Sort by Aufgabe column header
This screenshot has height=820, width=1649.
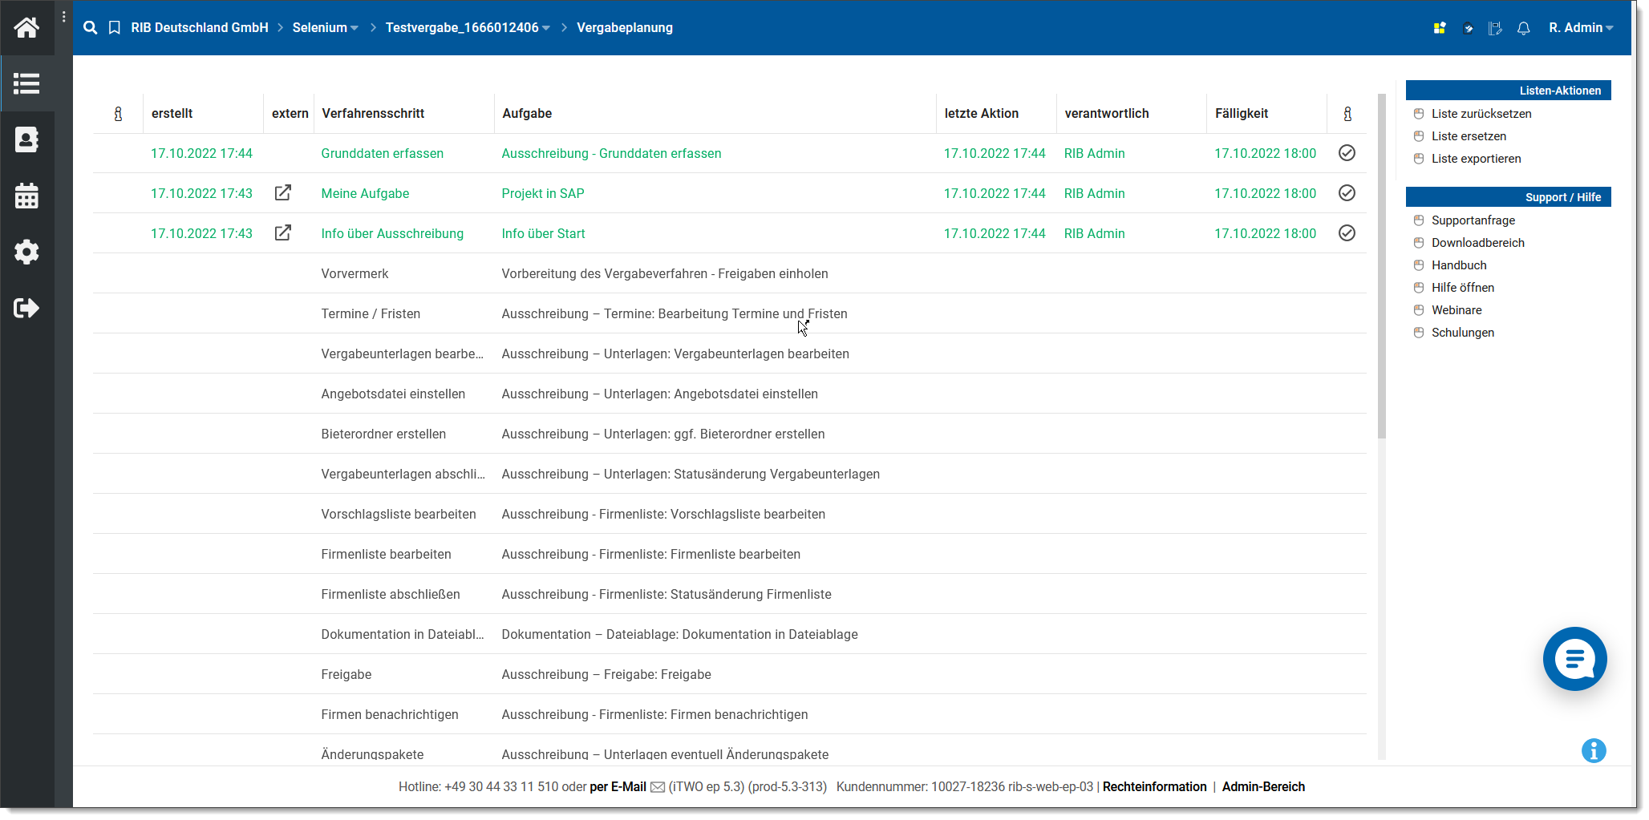pos(527,114)
